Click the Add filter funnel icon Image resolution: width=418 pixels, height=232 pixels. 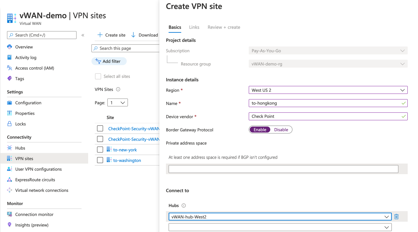pyautogui.click(x=98, y=61)
